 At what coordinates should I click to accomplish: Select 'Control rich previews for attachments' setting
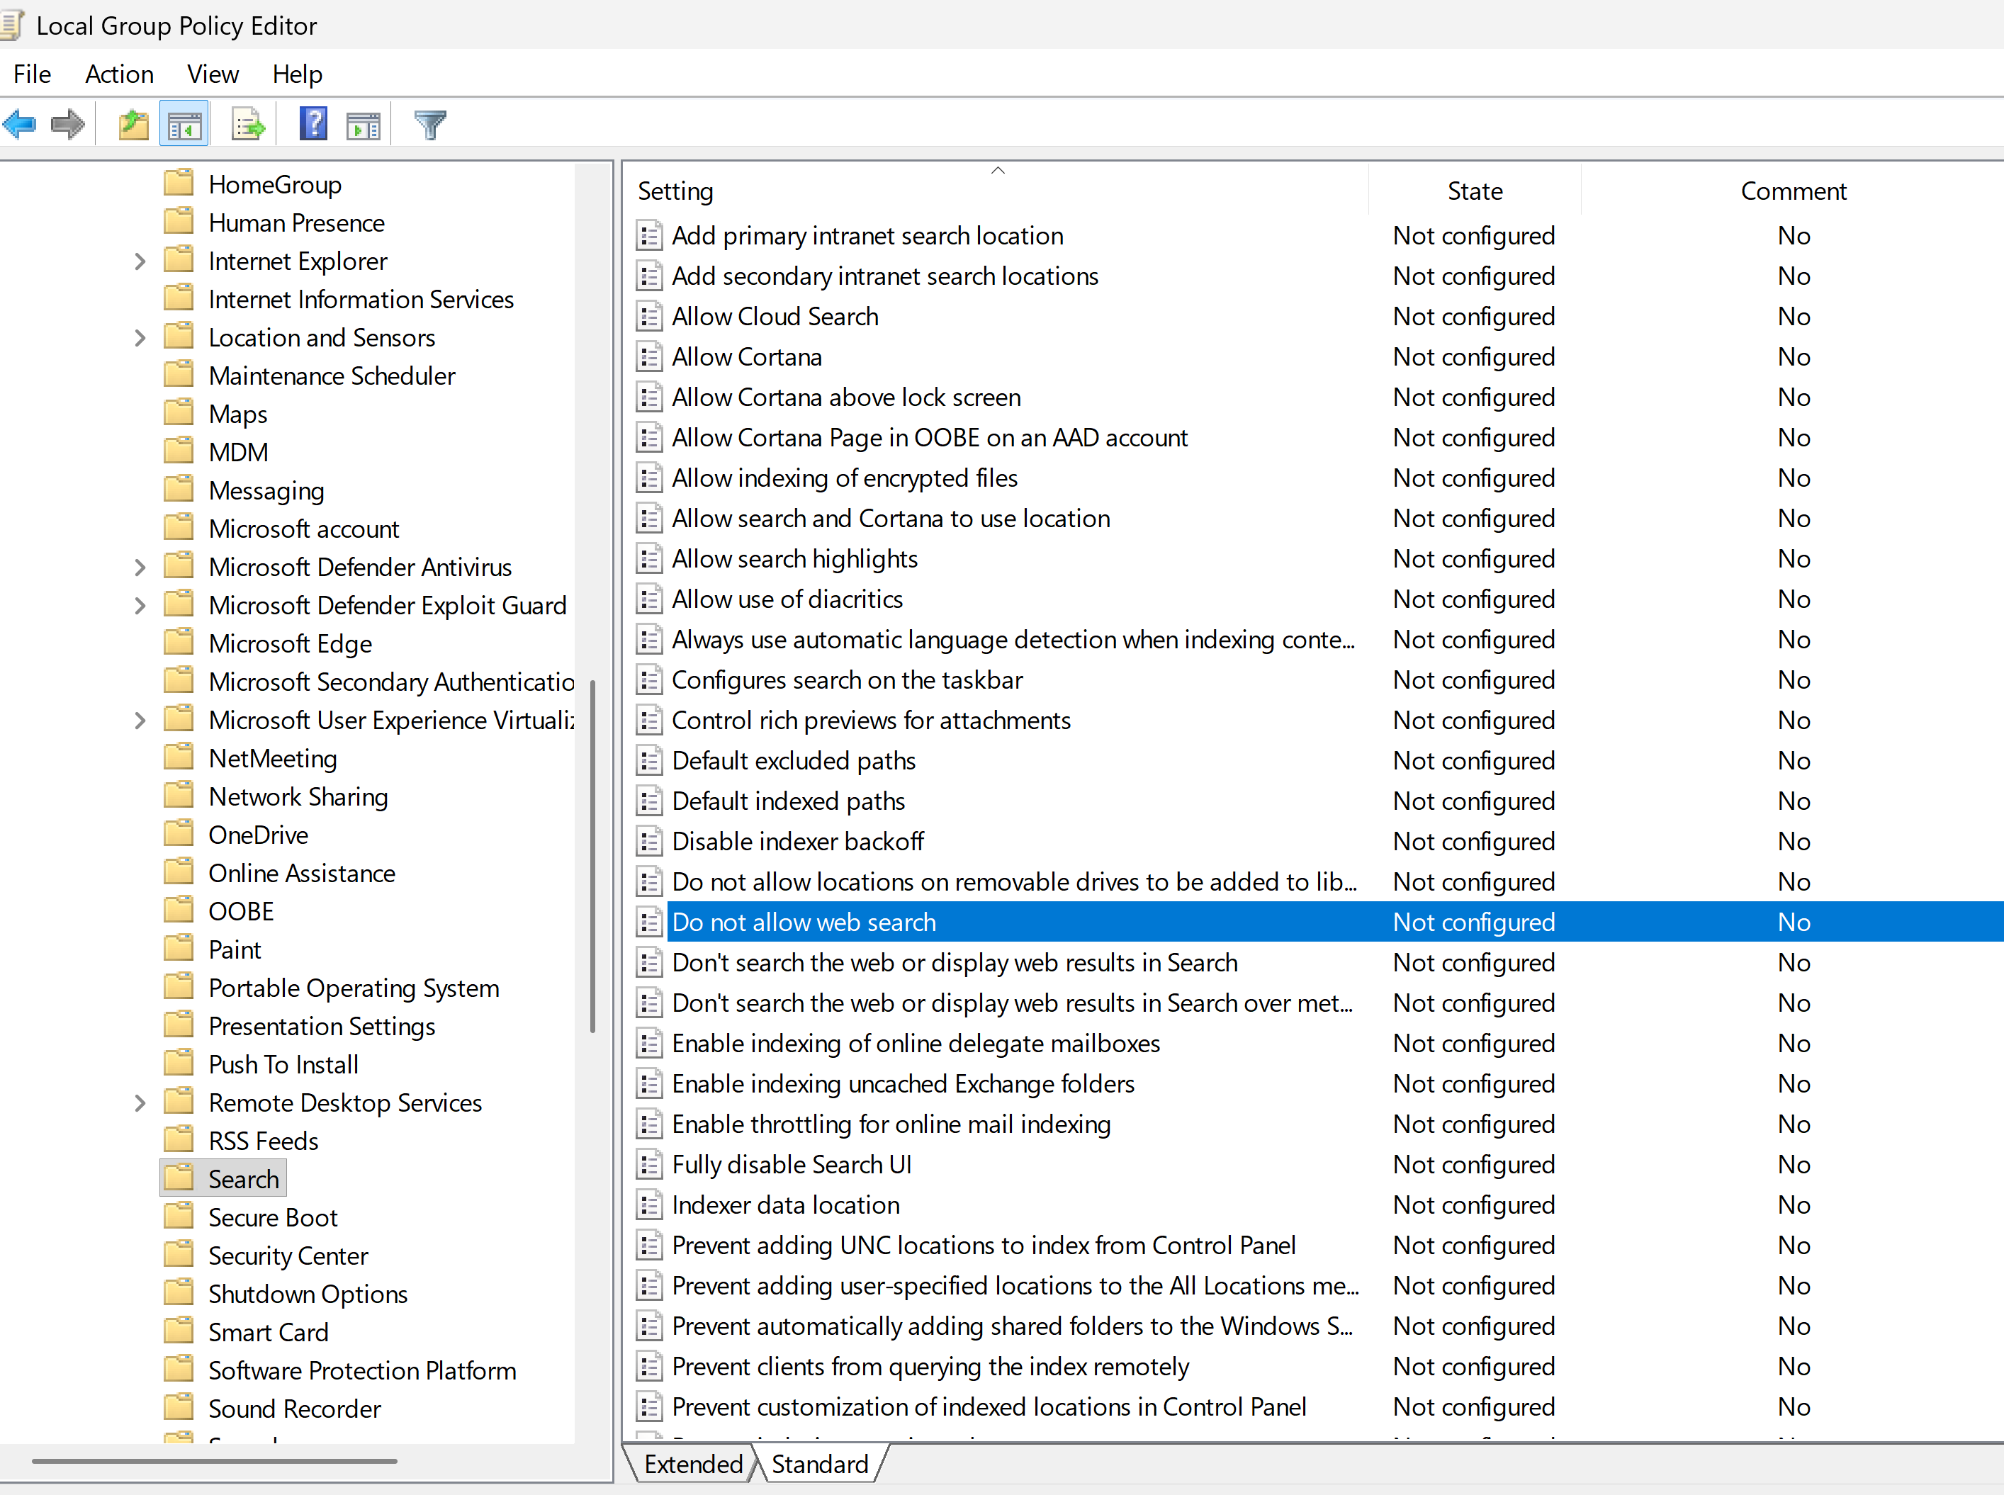(x=871, y=721)
